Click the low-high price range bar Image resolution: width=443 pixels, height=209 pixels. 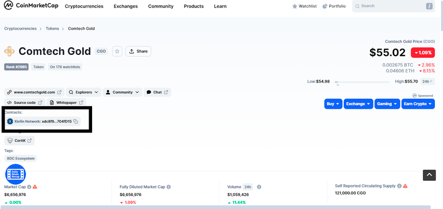[x=362, y=82]
